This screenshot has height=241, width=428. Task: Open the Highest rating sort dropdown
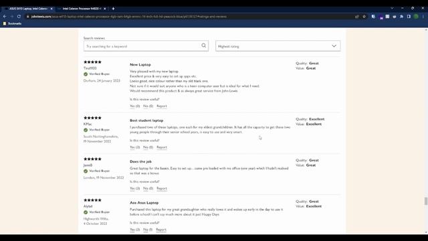click(x=278, y=46)
